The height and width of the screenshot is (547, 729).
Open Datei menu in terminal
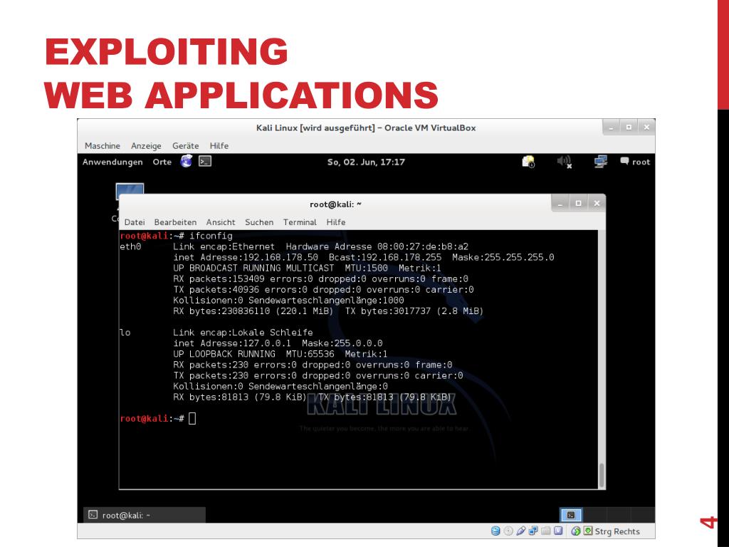135,222
